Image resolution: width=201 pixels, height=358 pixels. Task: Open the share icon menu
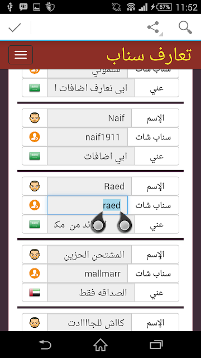tap(154, 28)
